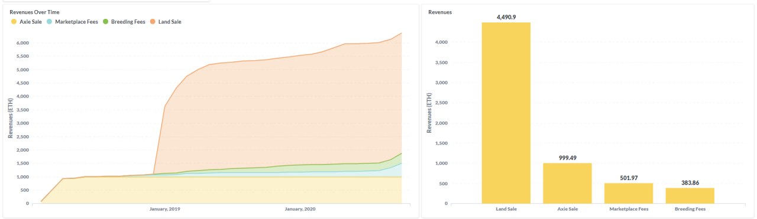Toggle the Axie Sale legend series
The height and width of the screenshot is (219, 757).
[x=26, y=22]
